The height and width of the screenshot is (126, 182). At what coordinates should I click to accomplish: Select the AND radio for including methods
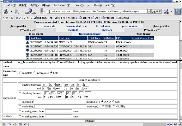click(x=102, y=102)
